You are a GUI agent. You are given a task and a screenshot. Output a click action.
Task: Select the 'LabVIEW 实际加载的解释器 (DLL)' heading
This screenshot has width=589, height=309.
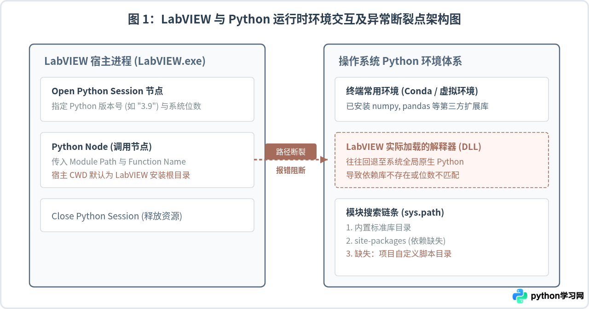pos(414,147)
